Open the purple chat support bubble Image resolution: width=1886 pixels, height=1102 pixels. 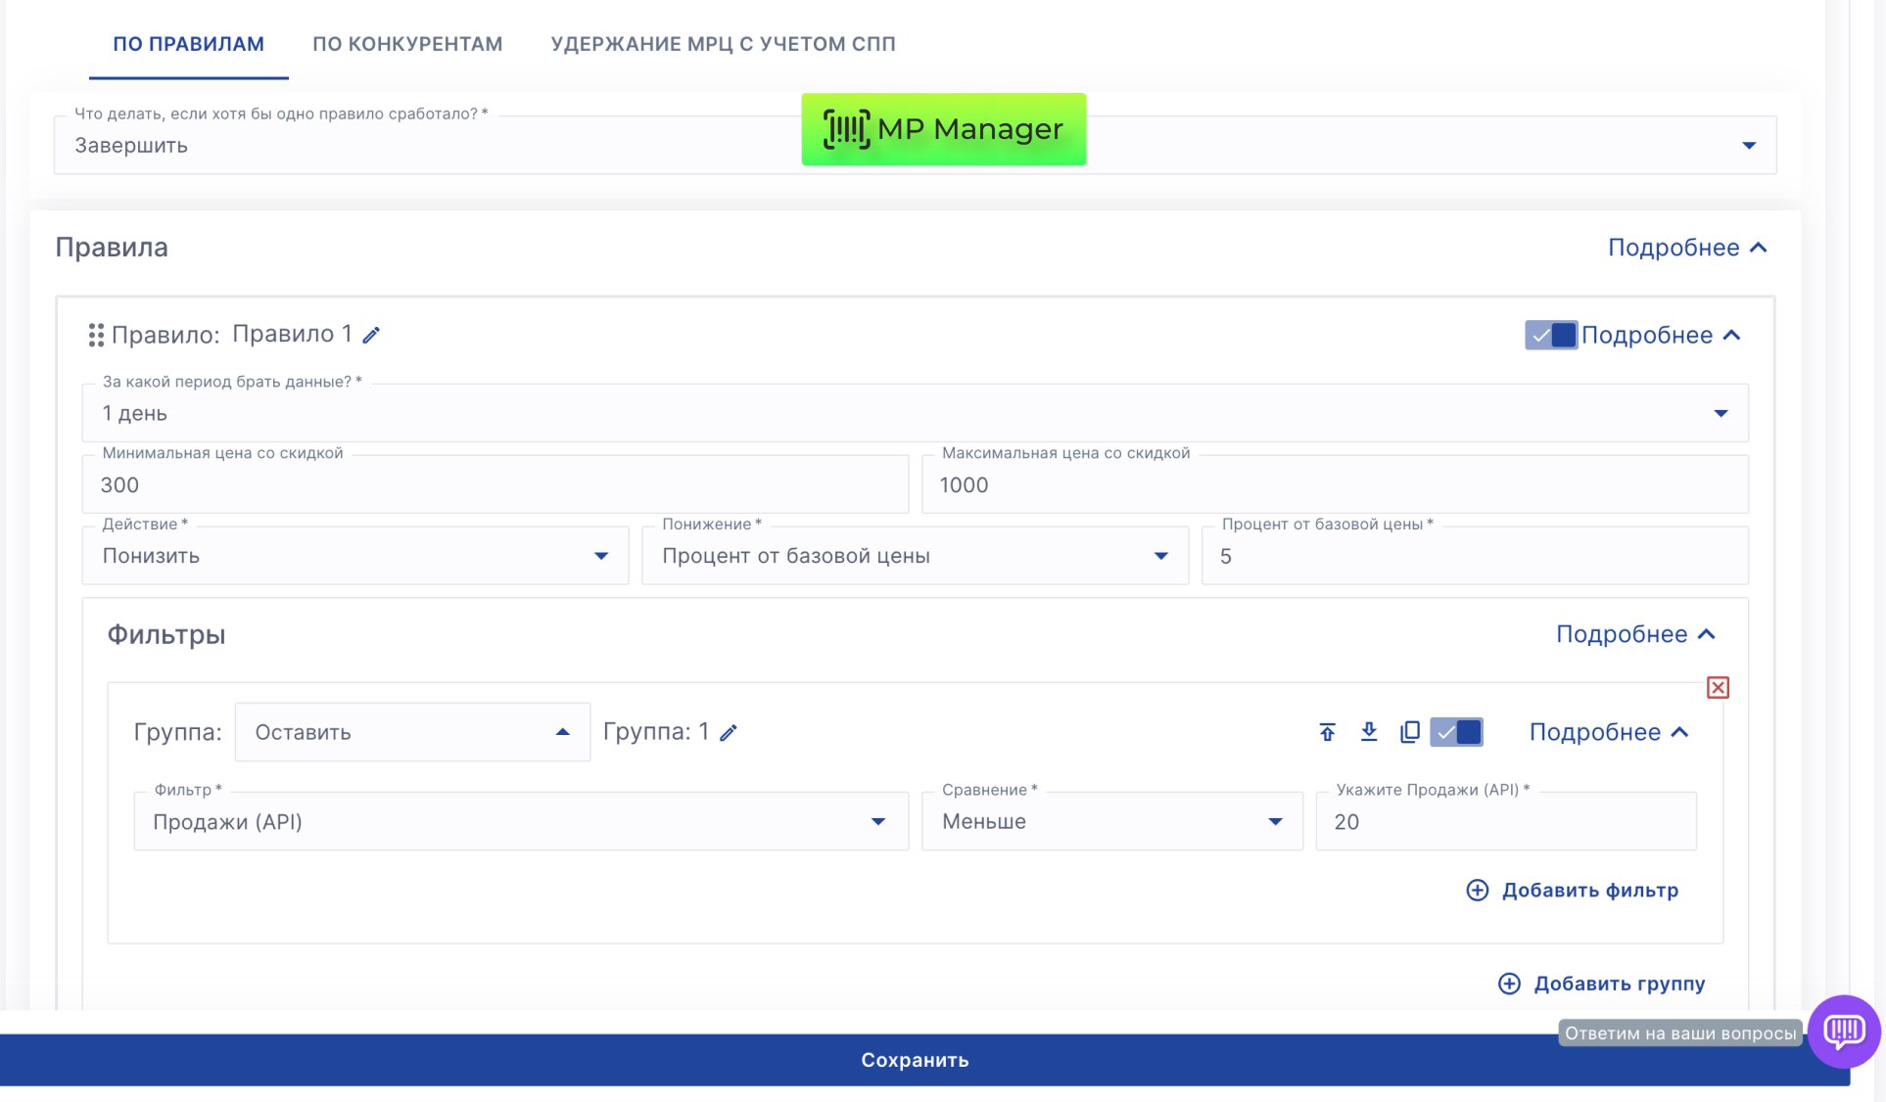click(x=1843, y=1031)
